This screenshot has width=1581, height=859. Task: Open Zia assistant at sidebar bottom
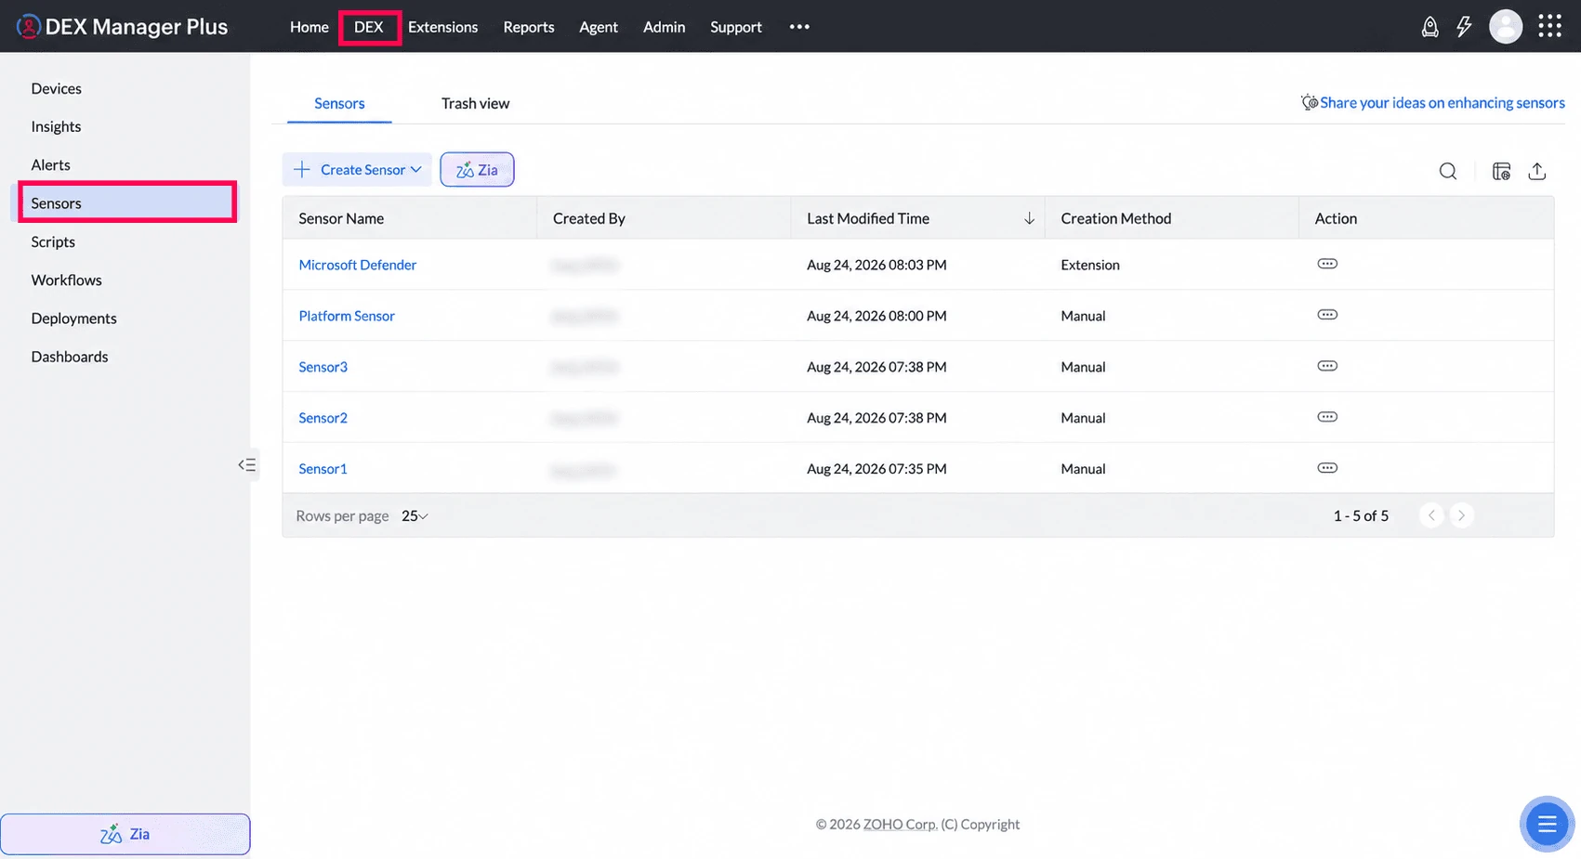coord(125,834)
